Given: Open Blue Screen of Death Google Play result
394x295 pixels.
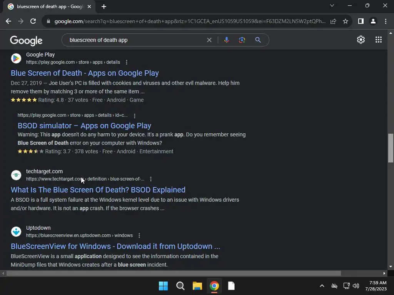Looking at the screenshot, I should [85, 73].
